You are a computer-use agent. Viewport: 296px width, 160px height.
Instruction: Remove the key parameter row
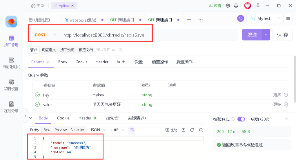(286, 95)
